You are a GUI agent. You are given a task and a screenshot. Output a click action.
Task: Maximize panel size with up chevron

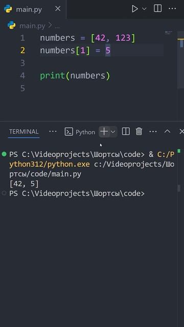167,132
